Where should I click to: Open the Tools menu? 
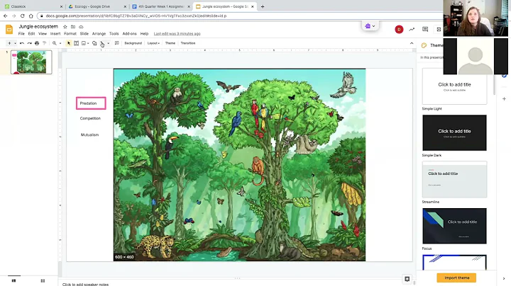(114, 34)
